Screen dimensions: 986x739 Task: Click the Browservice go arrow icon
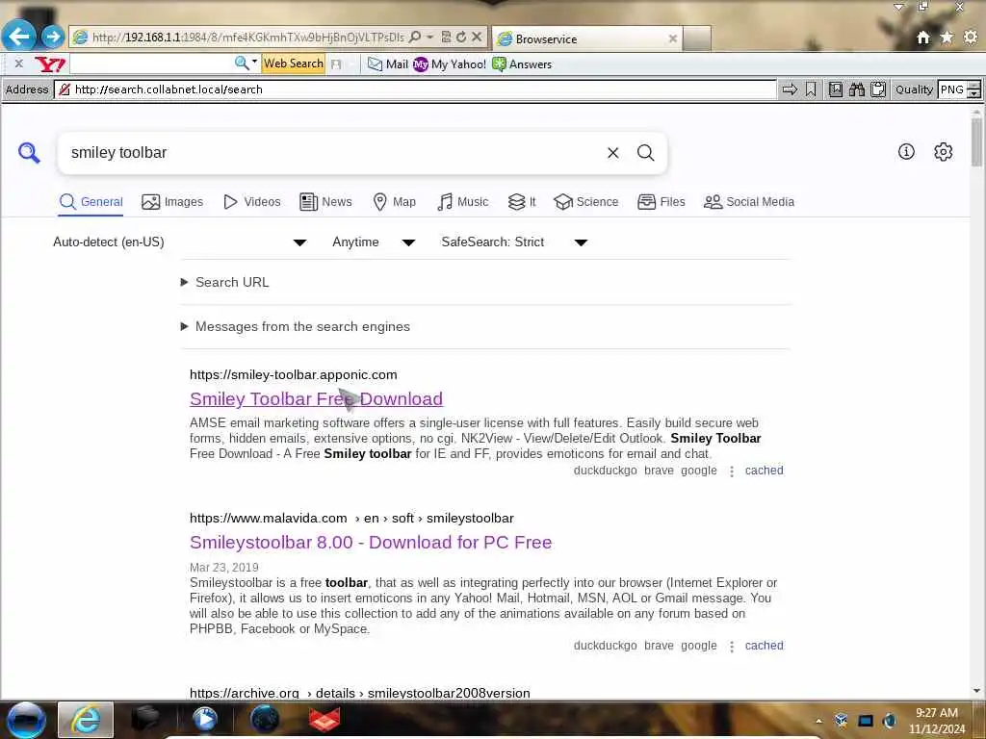pos(790,89)
